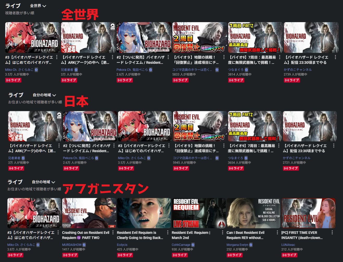The height and width of the screenshot is (262, 343).
Task: Open three-dot menu for middle-row つなまぐろ video
Action: [x=279, y=146]
